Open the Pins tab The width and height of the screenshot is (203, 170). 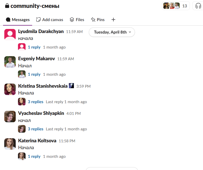98,20
